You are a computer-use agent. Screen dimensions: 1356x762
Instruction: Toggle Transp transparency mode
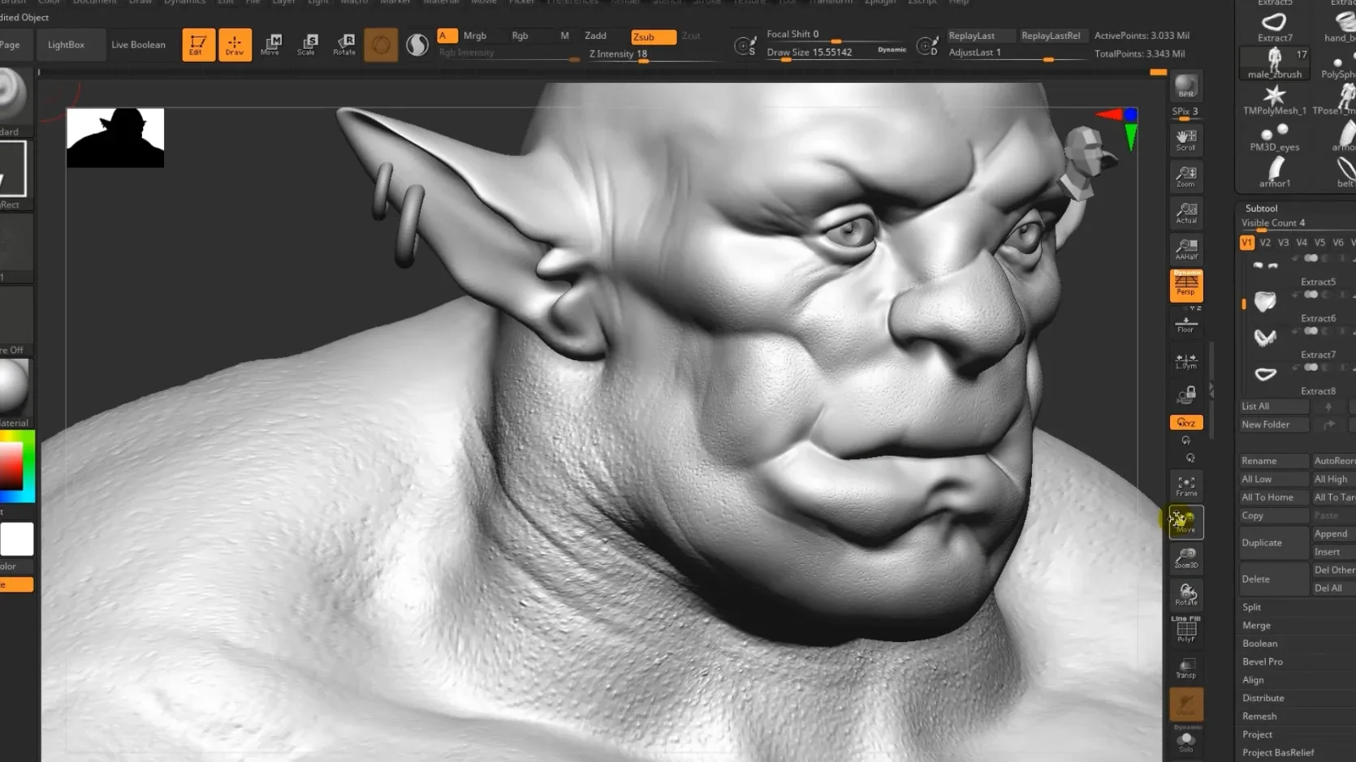[1186, 668]
